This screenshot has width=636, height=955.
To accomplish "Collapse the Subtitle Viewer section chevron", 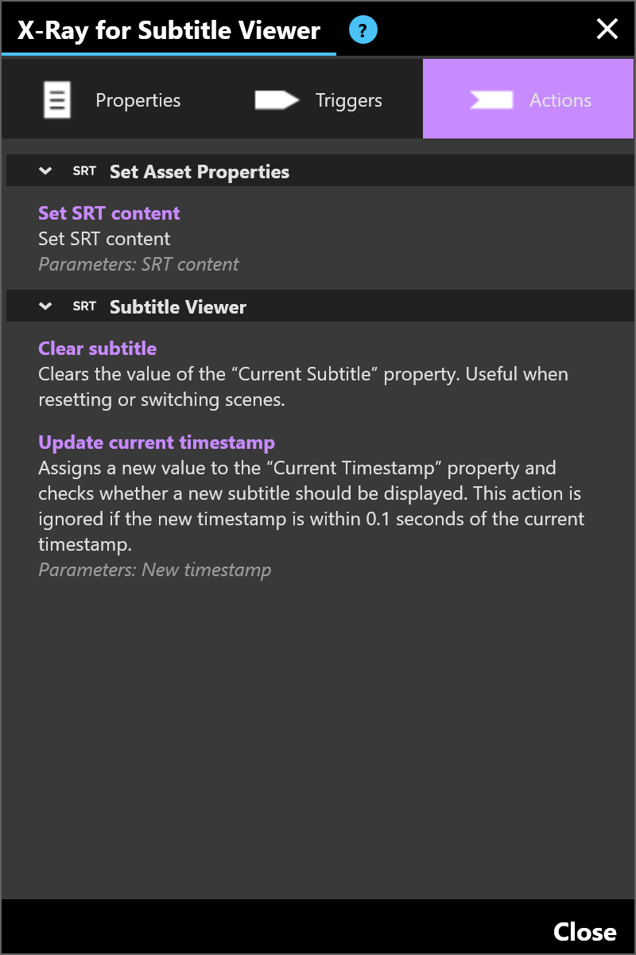I will (45, 306).
